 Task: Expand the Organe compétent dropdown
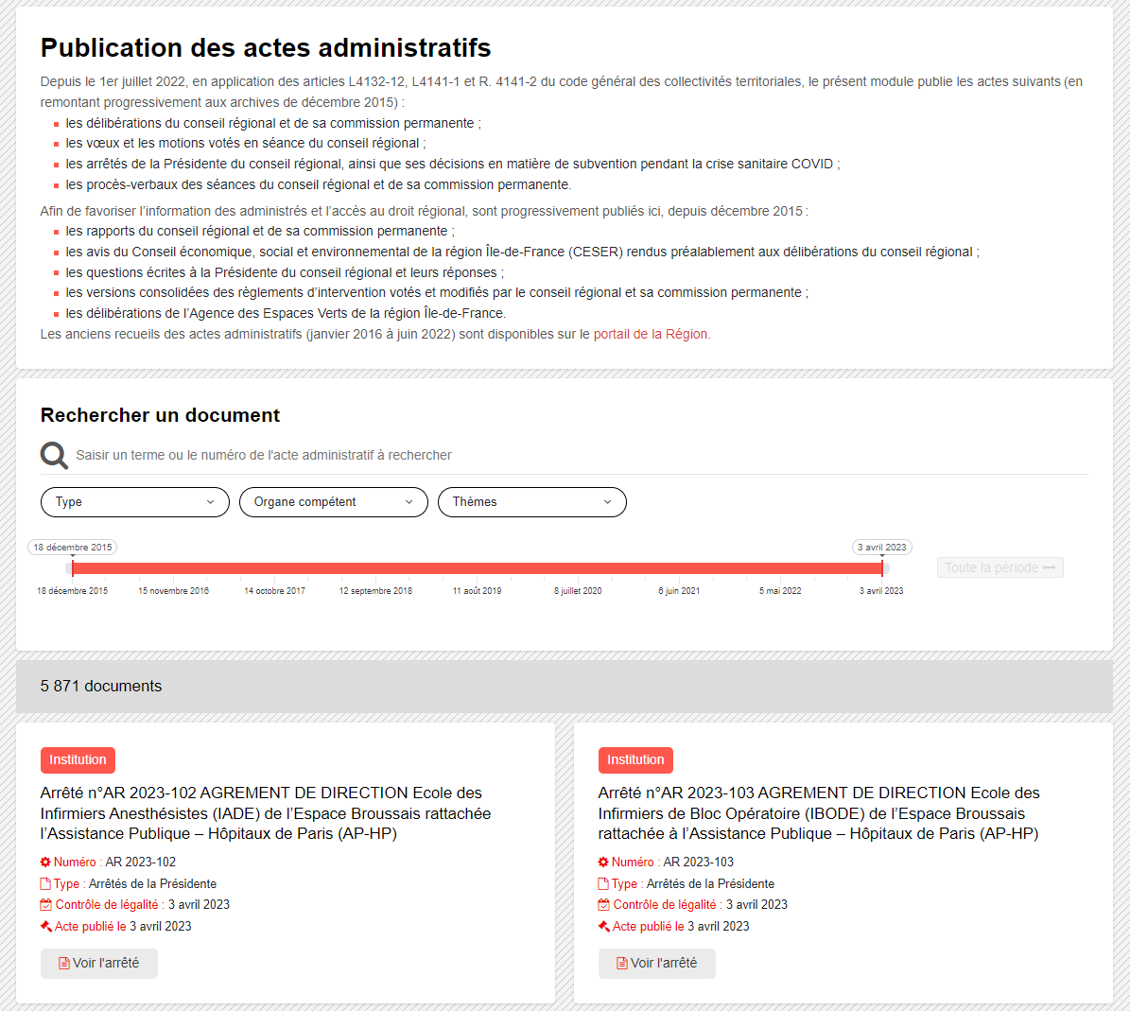334,502
